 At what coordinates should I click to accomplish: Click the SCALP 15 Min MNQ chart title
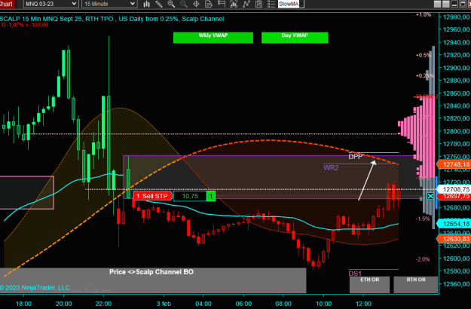coord(112,19)
